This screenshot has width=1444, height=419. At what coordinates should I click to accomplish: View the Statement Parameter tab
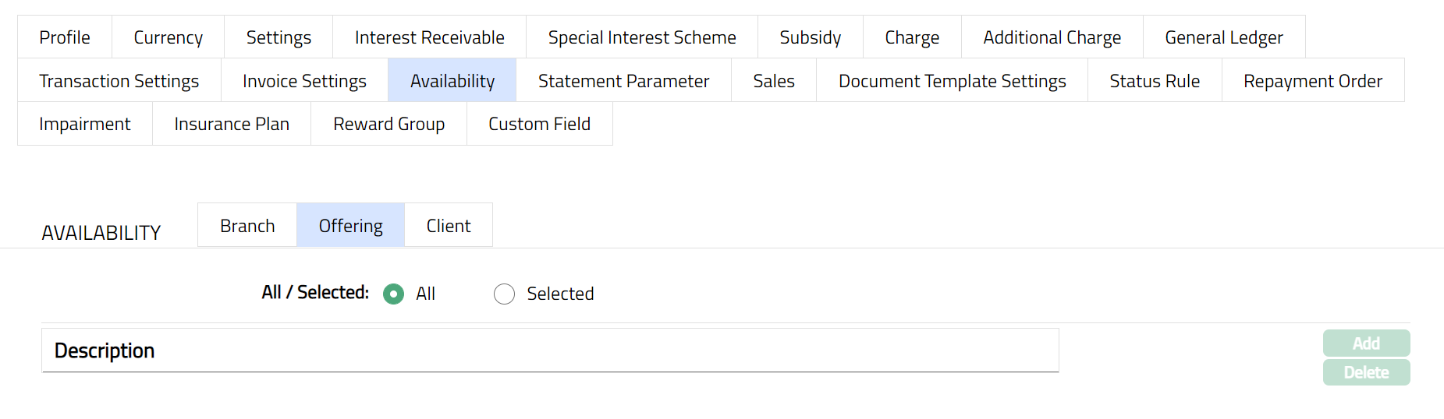coord(623,81)
